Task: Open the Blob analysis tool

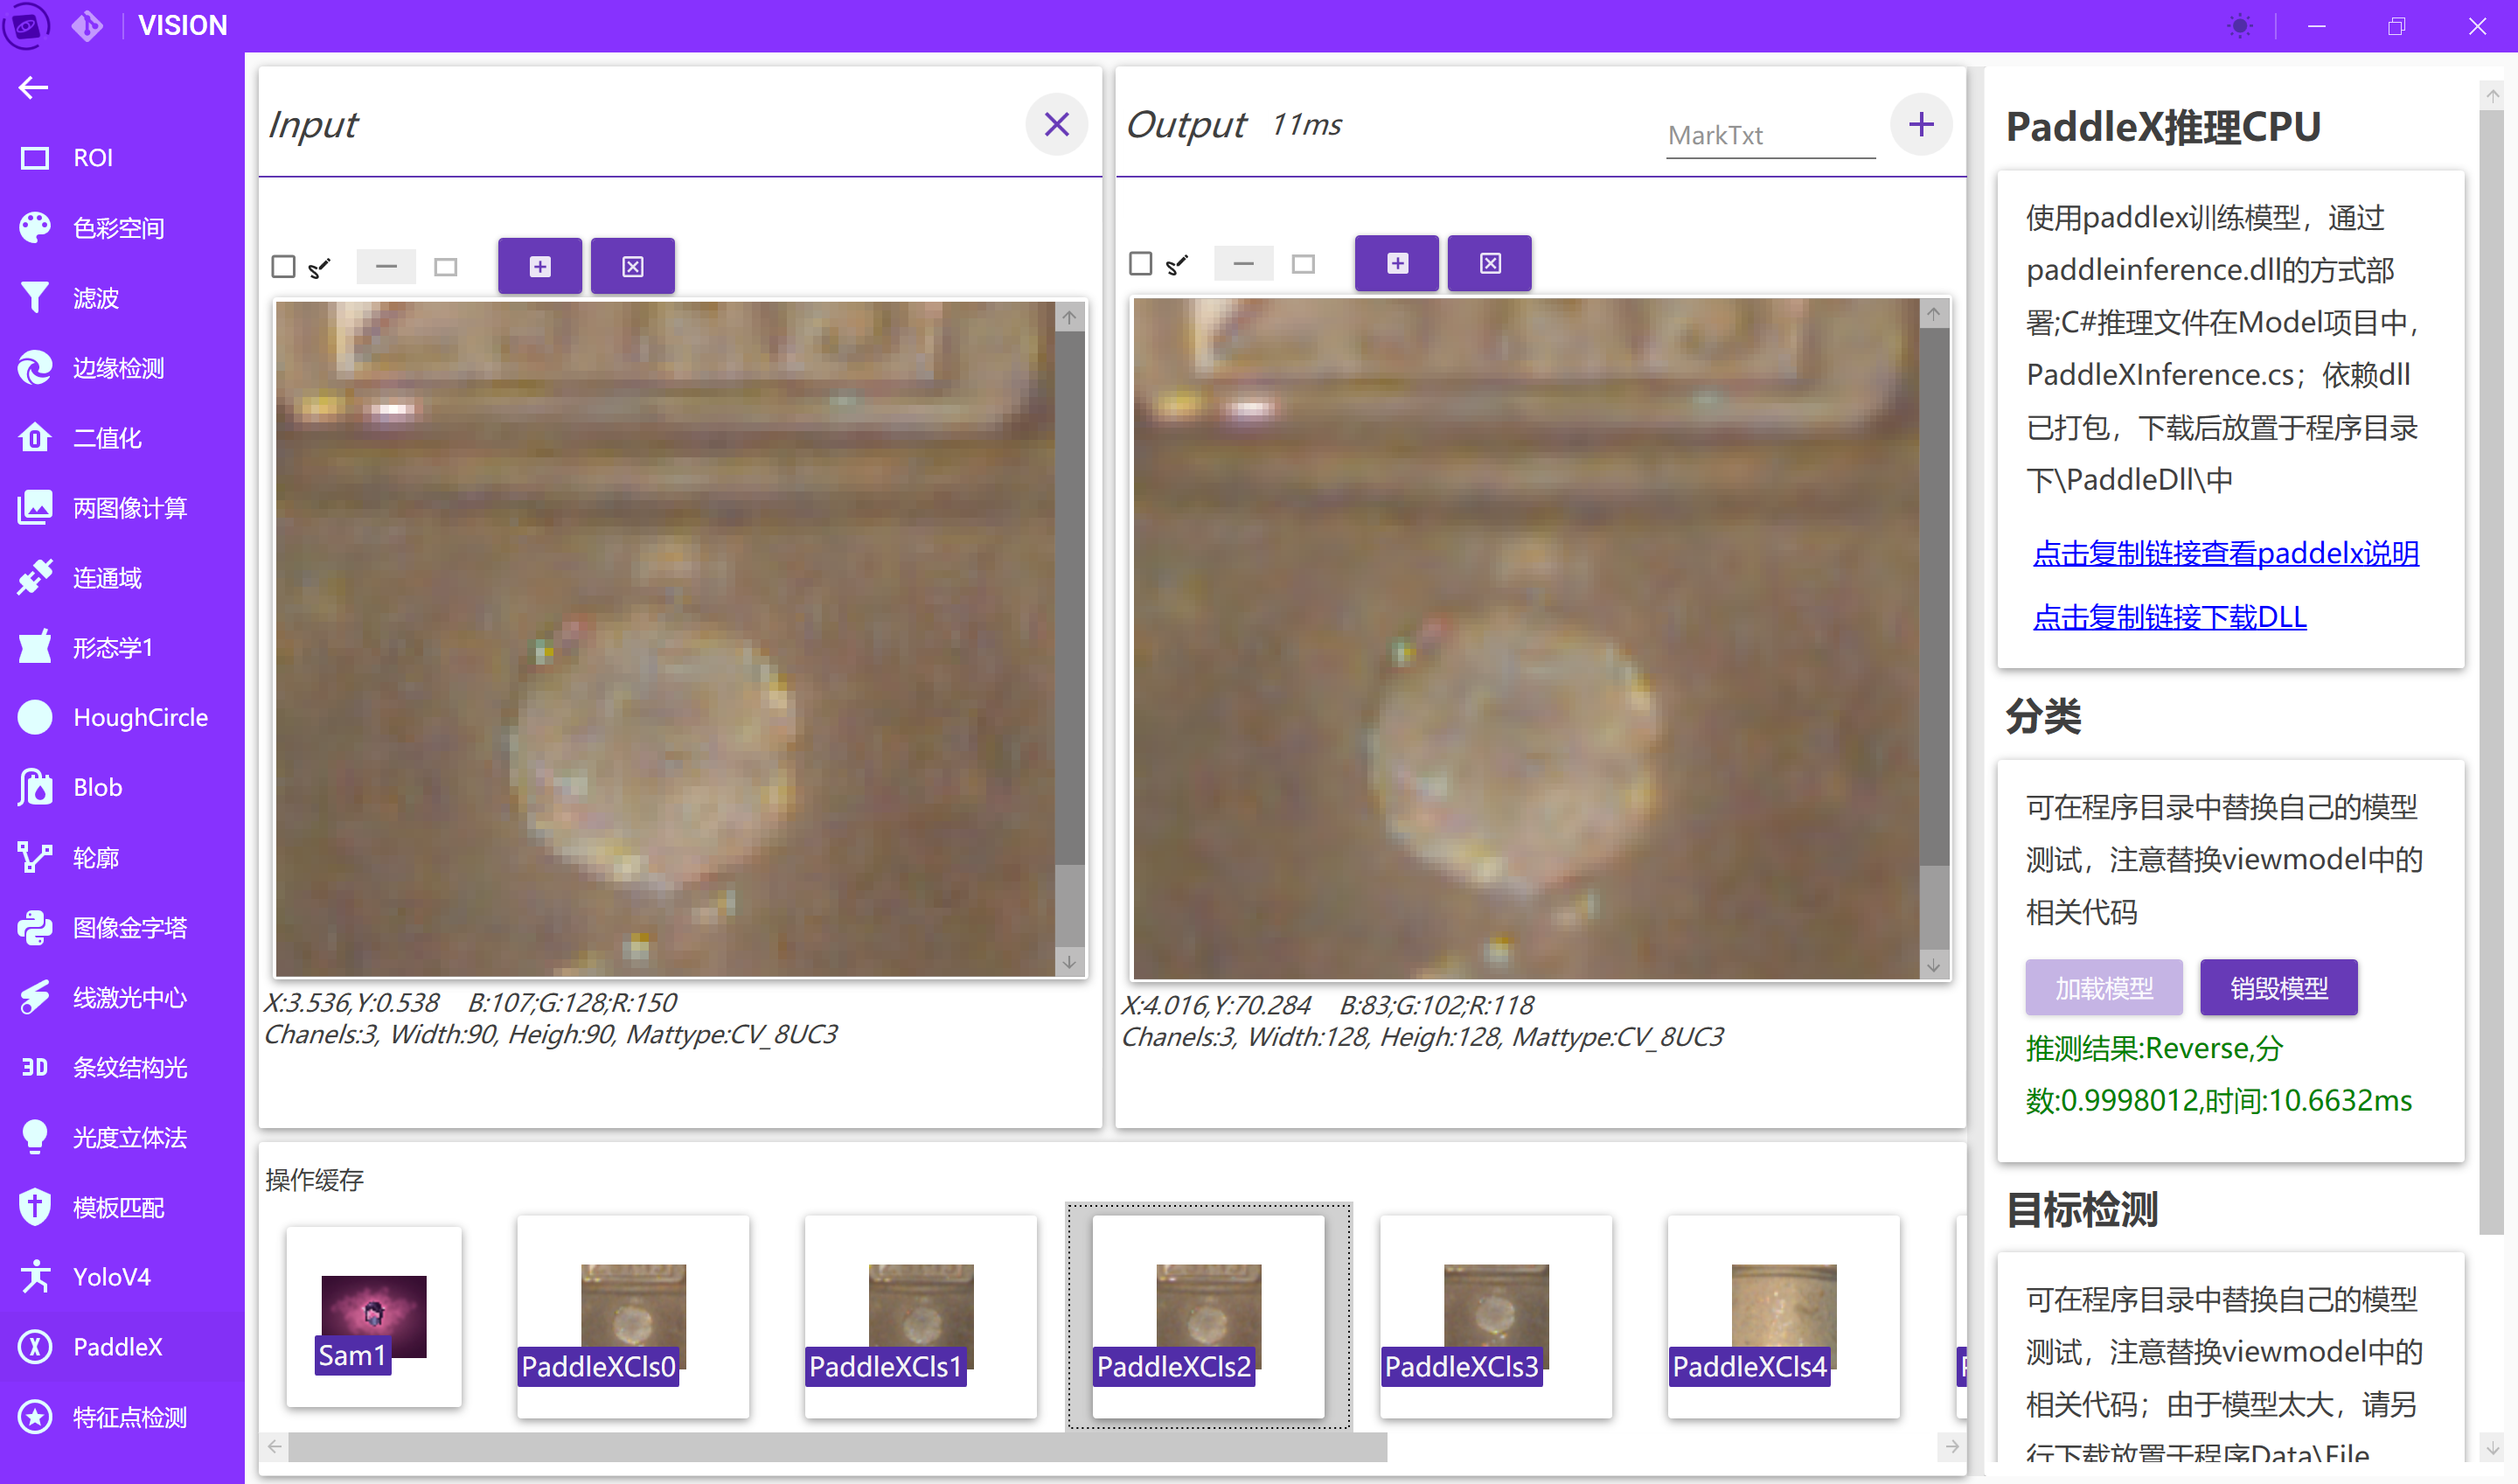Action: point(97,787)
